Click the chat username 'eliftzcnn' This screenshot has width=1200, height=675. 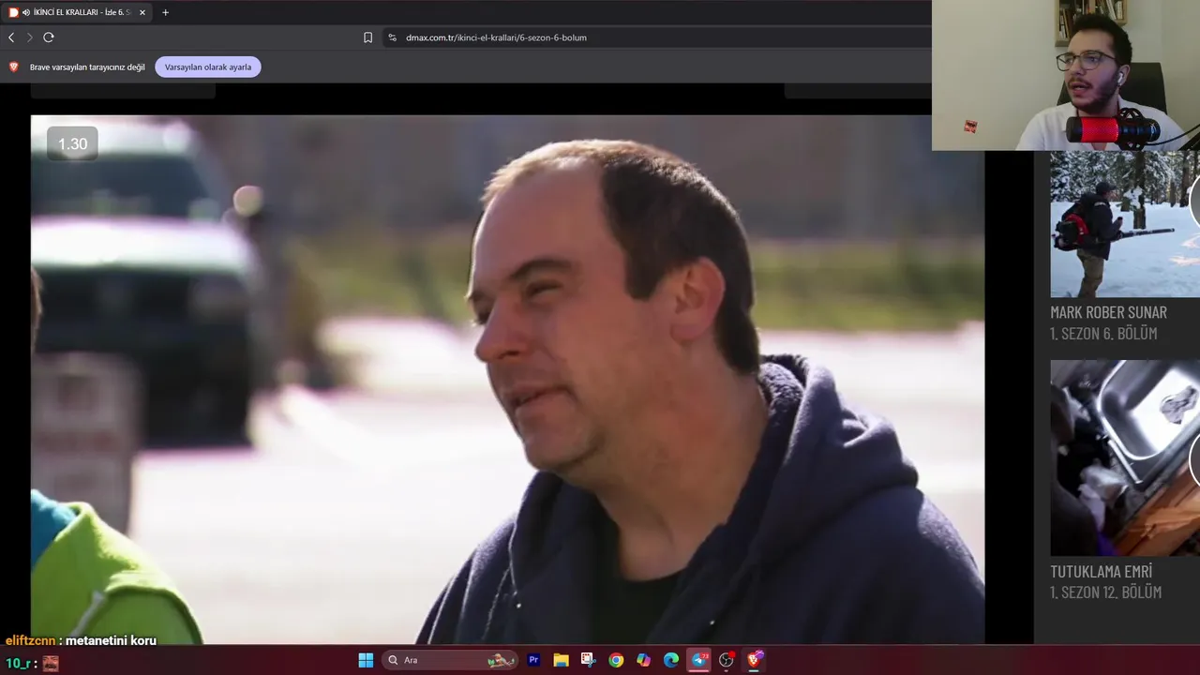pyautogui.click(x=30, y=641)
